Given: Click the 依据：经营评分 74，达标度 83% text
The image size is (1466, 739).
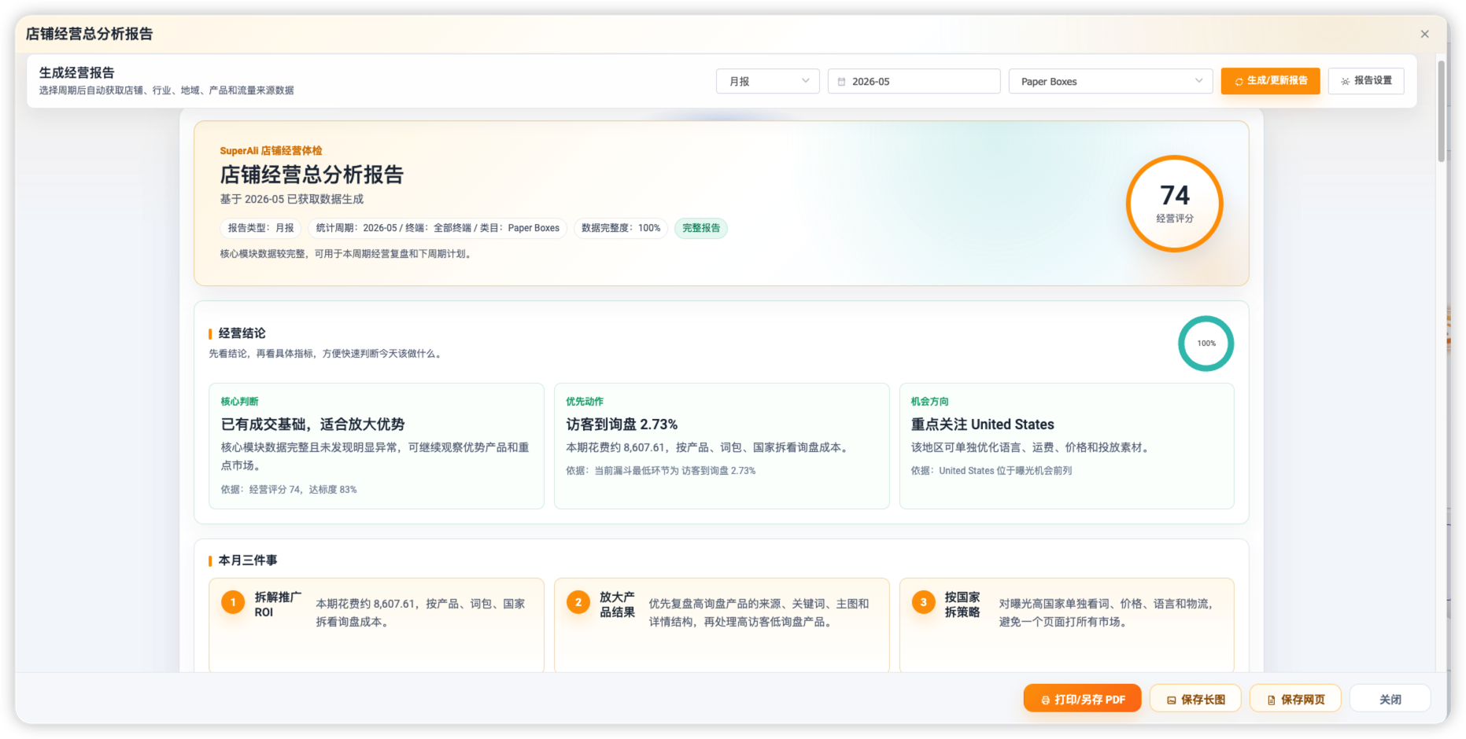Looking at the screenshot, I should 289,489.
